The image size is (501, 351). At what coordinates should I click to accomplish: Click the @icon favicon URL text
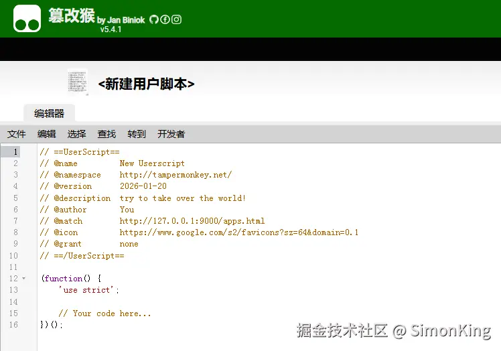tap(239, 232)
